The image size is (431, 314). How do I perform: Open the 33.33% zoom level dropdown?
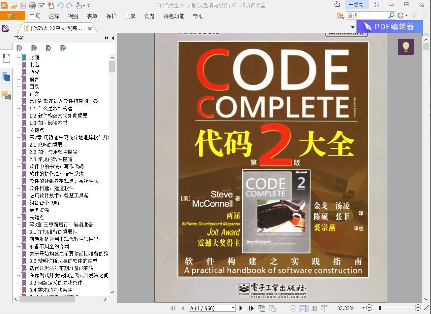(x=363, y=308)
